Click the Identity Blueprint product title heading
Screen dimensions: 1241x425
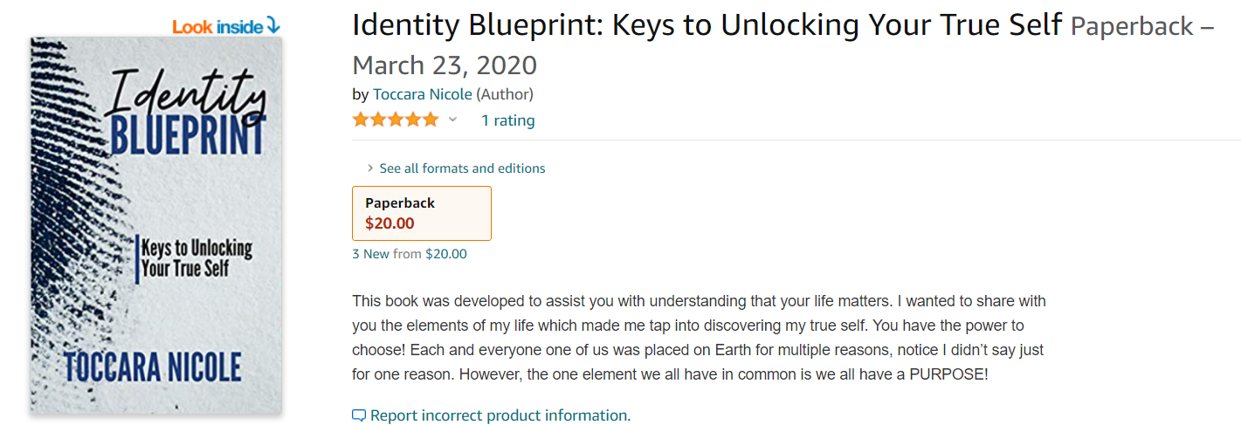pyautogui.click(x=707, y=25)
